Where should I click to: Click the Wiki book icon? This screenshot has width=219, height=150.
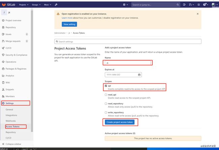coord(3,83)
